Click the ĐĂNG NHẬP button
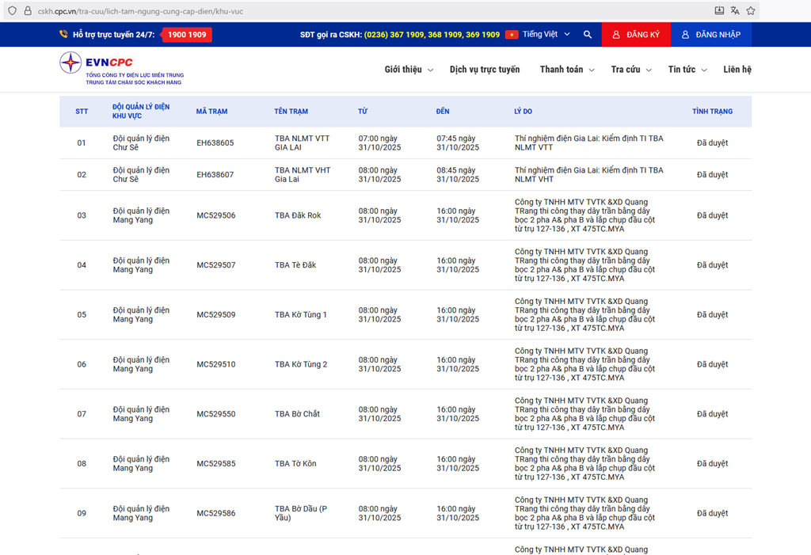 711,35
